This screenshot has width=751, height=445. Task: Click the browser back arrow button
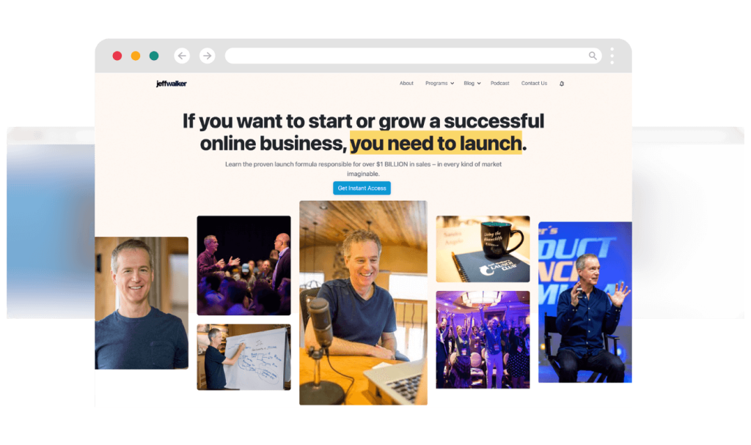(182, 56)
